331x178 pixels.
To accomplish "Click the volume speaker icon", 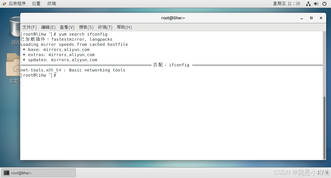I will (316, 4).
